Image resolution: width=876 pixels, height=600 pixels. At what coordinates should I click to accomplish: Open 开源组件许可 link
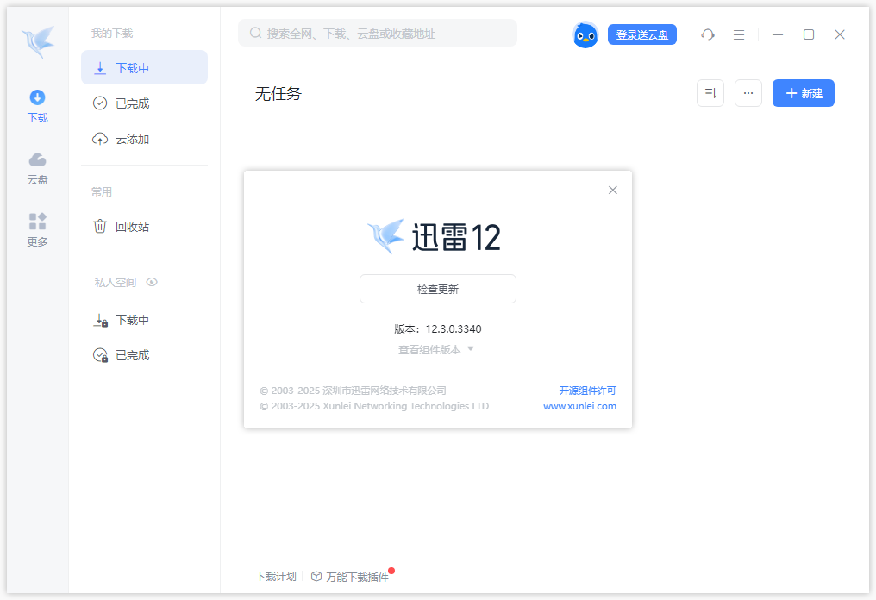[588, 391]
